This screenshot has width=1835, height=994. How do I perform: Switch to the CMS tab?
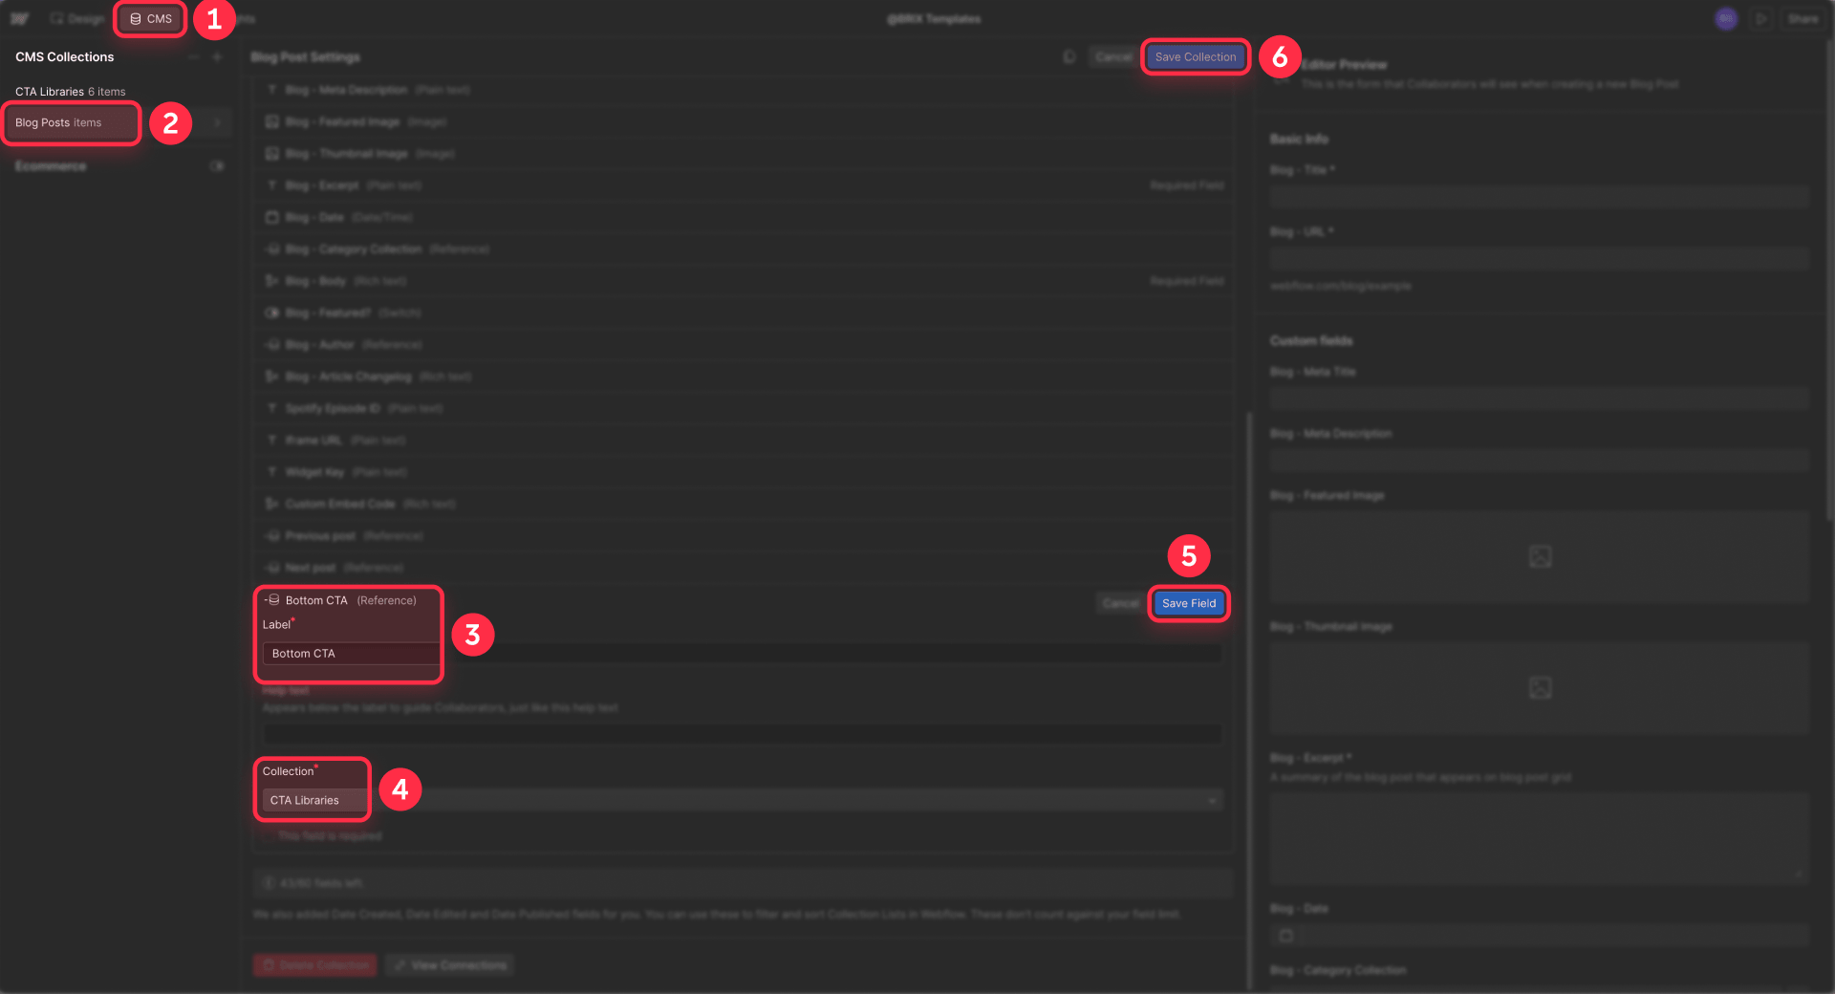tap(151, 18)
